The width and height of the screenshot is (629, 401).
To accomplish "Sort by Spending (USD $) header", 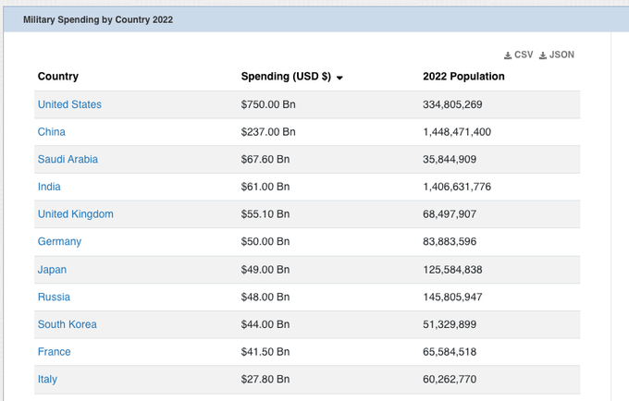I will (x=286, y=77).
